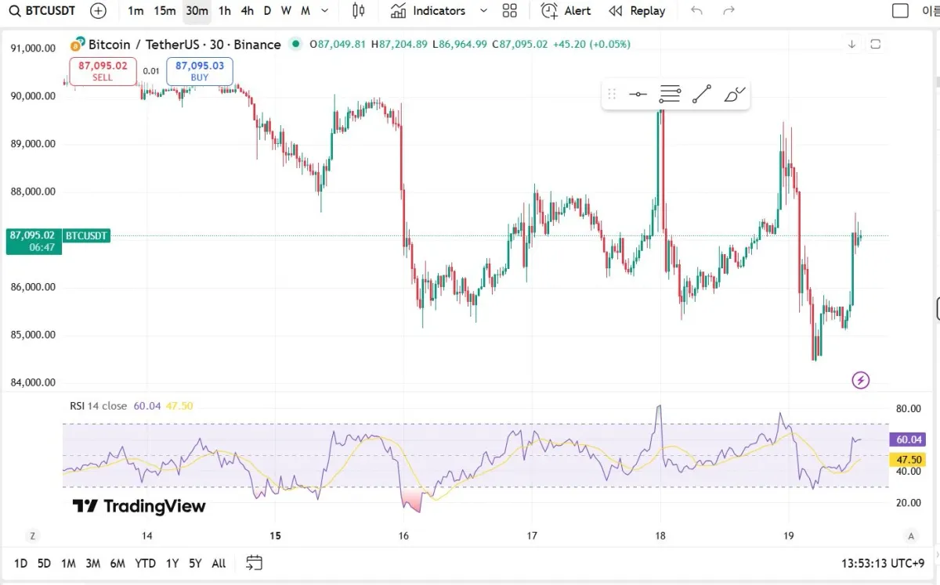Open the calendar date range picker
940x585 pixels.
[x=254, y=562]
